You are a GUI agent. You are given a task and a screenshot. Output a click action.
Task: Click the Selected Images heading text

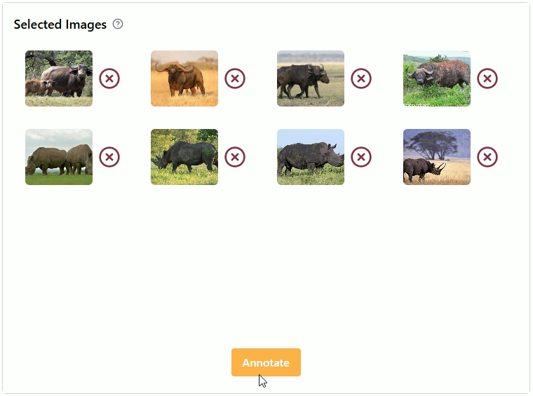(60, 25)
